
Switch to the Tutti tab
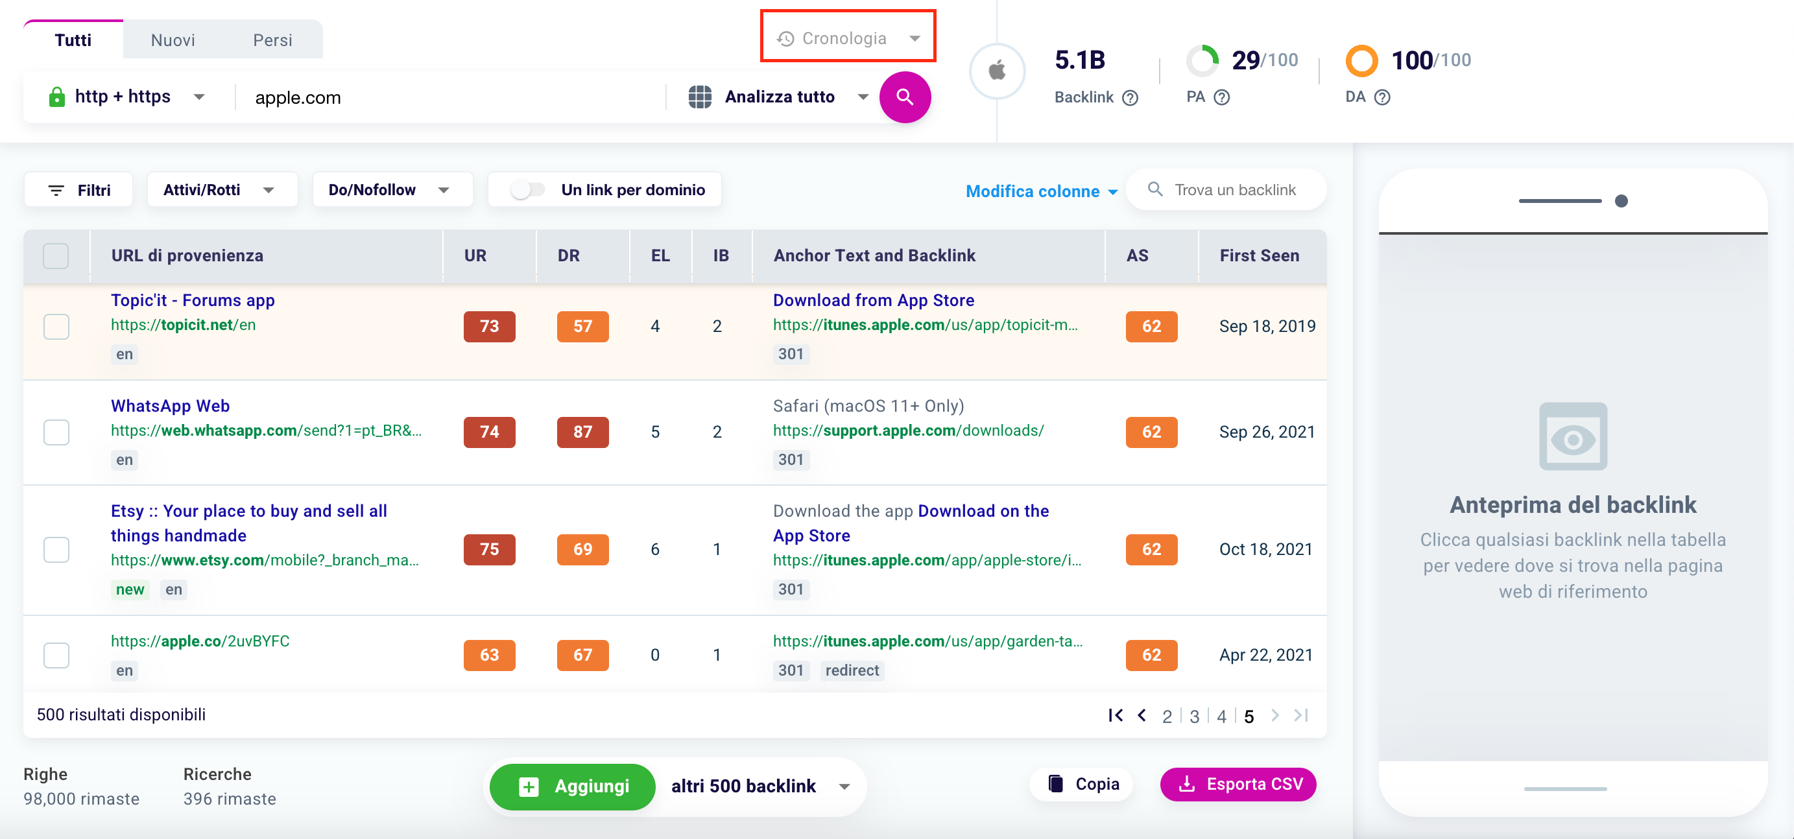tap(73, 40)
